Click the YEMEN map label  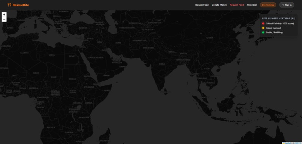pyautogui.click(x=106, y=75)
